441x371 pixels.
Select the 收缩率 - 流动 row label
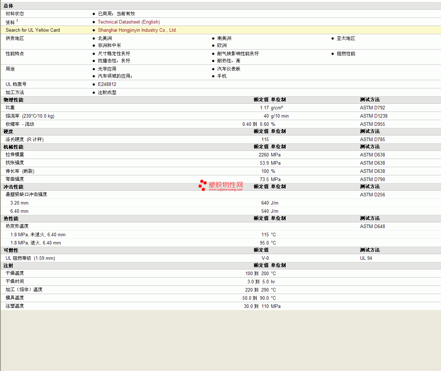pyautogui.click(x=20, y=124)
